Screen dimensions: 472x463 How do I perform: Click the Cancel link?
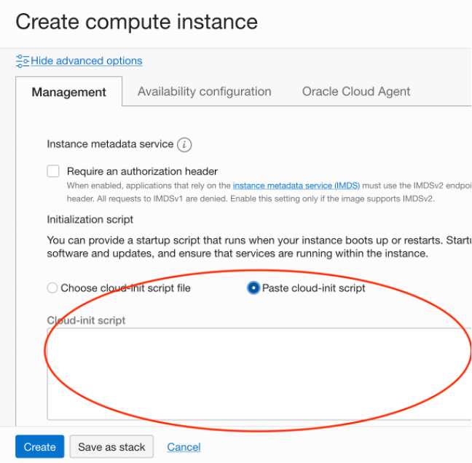click(x=184, y=447)
